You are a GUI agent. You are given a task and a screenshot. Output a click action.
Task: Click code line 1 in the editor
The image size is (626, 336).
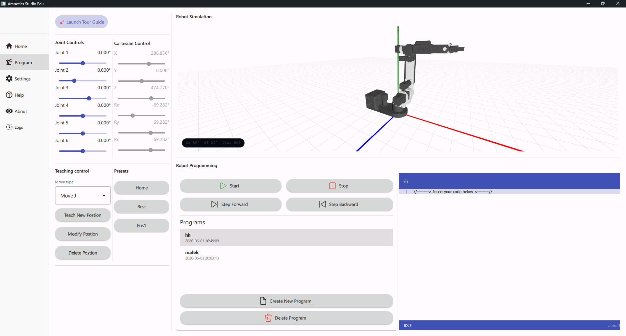(x=509, y=192)
